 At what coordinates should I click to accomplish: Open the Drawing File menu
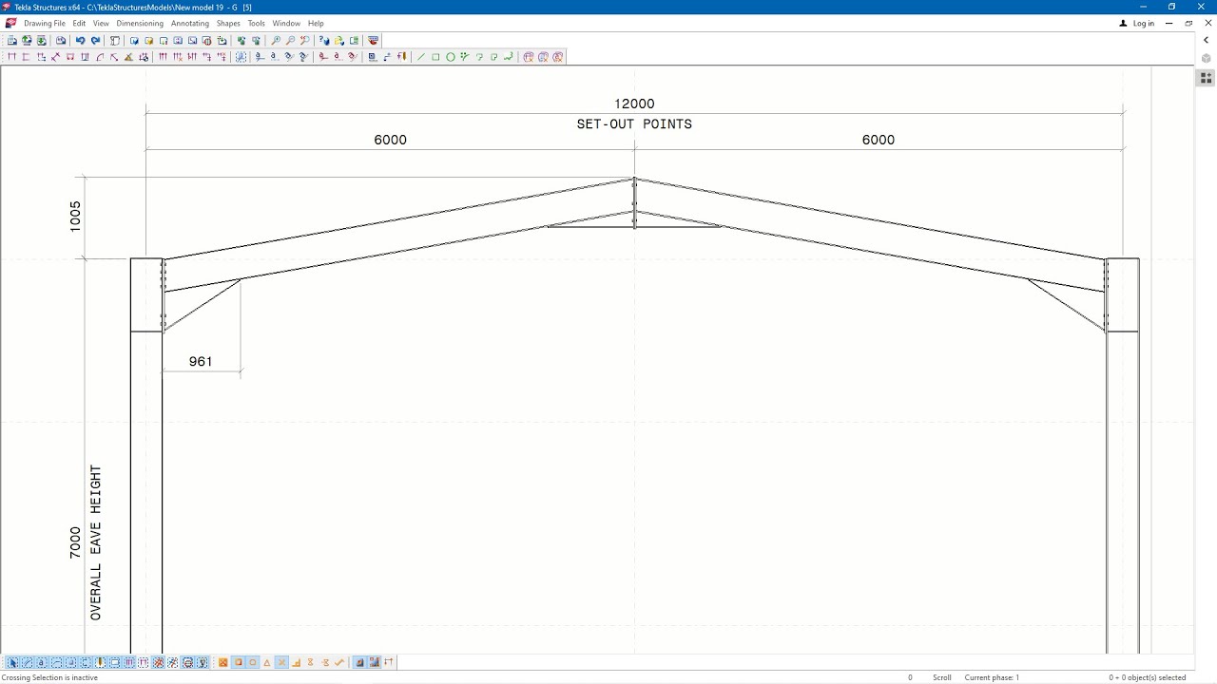click(x=45, y=23)
